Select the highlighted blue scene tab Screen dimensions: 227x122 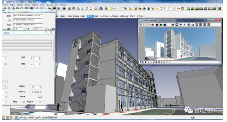click(90, 16)
